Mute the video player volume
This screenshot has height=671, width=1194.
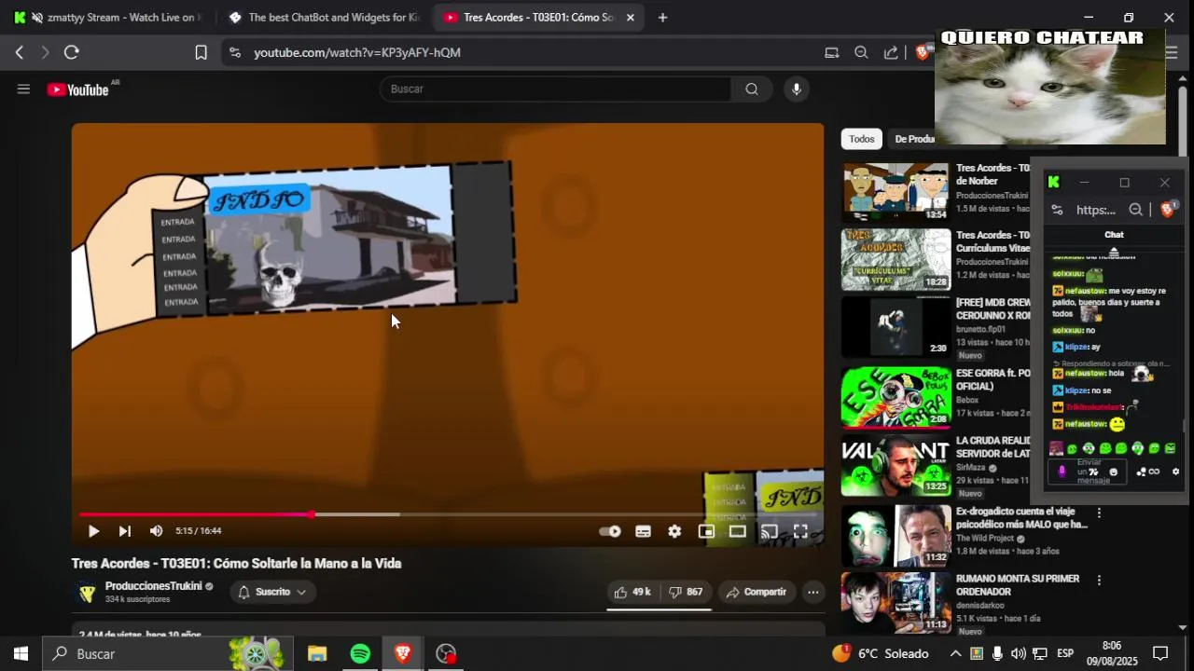click(156, 531)
